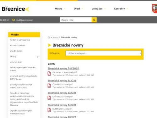Viewport: 157px width, 118px height.
Task: Open Březnické noviny 7-8/2025 link
Action: click(63, 69)
